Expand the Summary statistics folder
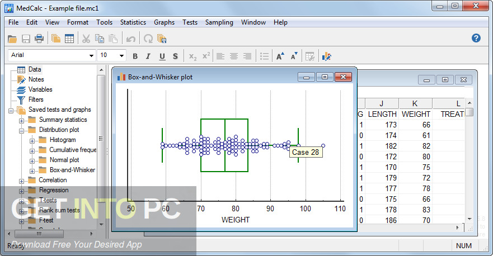 [21, 121]
